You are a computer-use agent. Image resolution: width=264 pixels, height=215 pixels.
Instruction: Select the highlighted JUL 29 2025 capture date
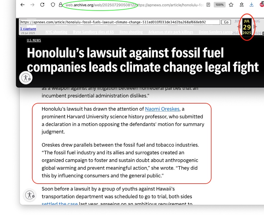pos(247,27)
